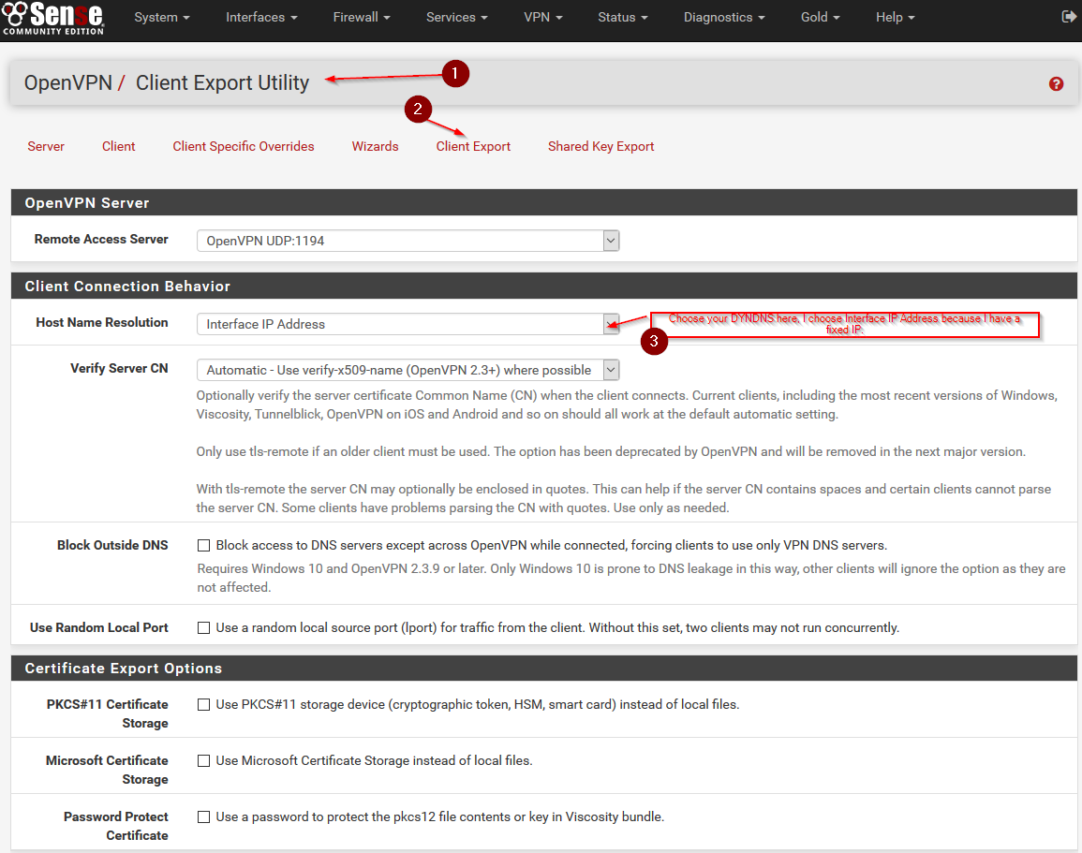Enable PKCS#11 Certificate Storage checkbox

[203, 704]
